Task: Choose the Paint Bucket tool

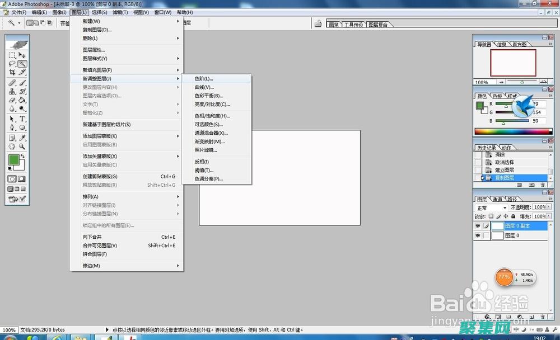Action: [22, 100]
